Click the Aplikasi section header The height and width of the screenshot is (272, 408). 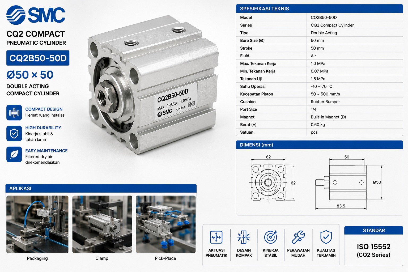pyautogui.click(x=101, y=188)
